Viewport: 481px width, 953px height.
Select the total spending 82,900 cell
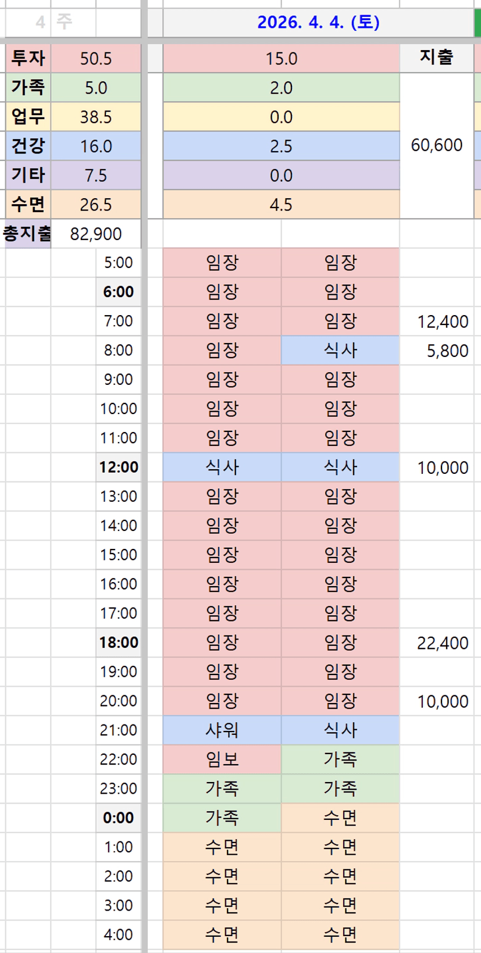click(96, 234)
